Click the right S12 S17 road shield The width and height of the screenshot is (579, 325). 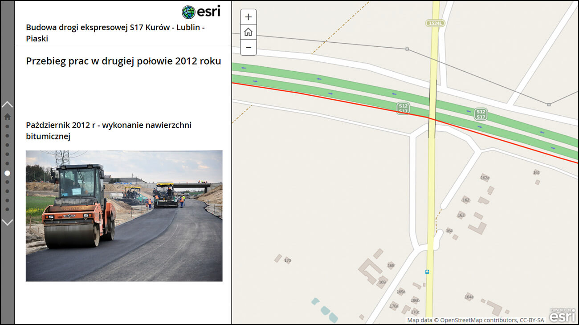coord(481,114)
